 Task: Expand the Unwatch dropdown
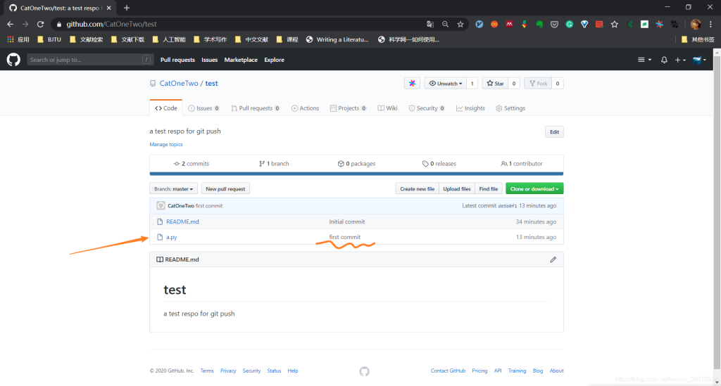445,83
